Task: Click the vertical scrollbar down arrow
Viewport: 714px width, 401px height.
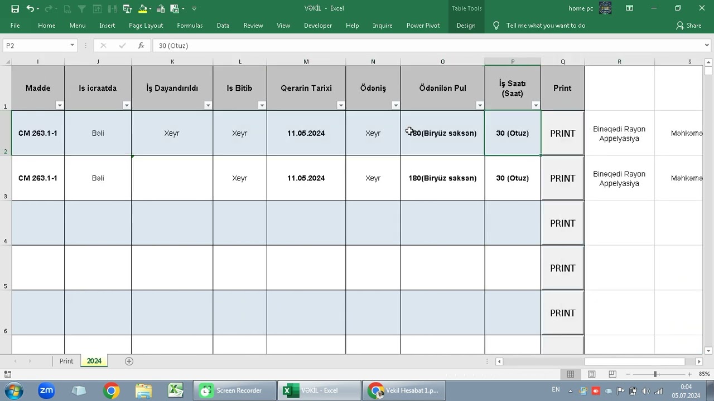Action: (708, 350)
